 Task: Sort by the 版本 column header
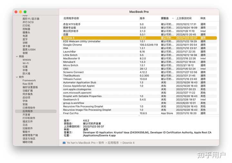(x=142, y=18)
